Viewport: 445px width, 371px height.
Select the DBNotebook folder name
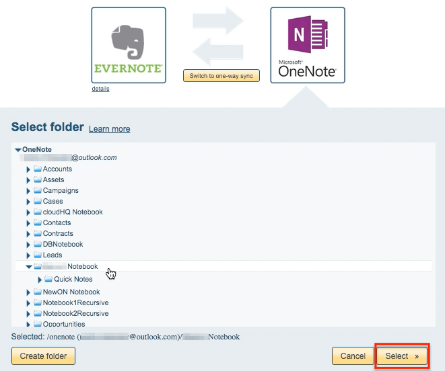coord(63,245)
